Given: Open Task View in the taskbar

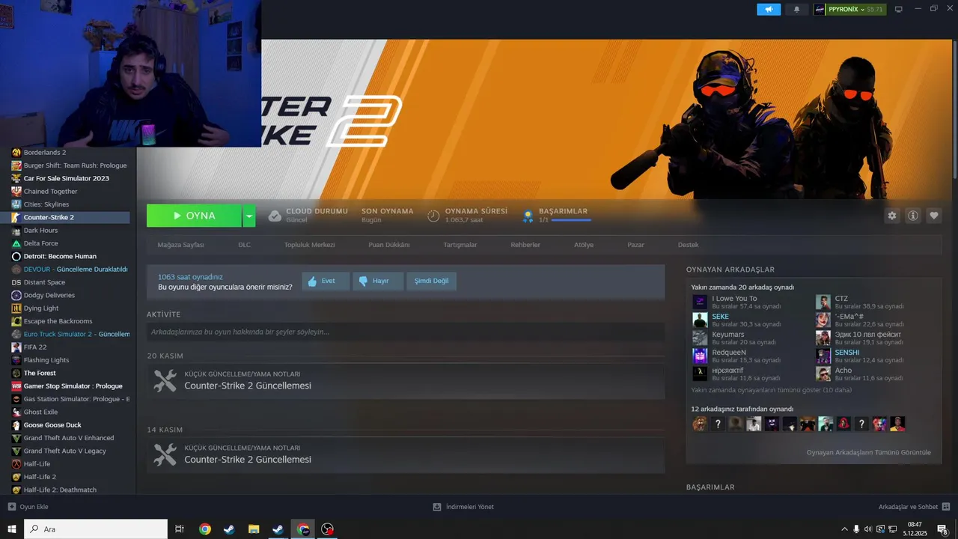Looking at the screenshot, I should point(180,529).
